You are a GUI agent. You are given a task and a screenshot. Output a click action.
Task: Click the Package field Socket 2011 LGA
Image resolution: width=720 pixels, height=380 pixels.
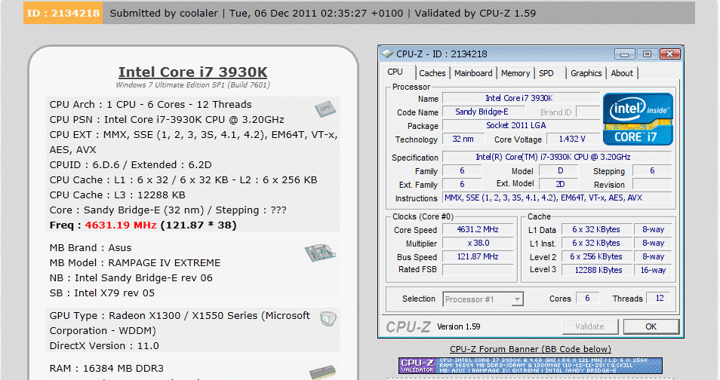[521, 125]
